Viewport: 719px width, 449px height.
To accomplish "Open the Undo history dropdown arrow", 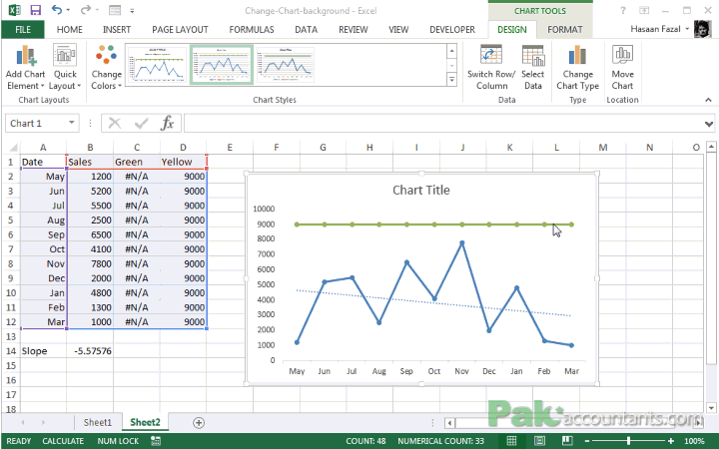I will [68, 10].
